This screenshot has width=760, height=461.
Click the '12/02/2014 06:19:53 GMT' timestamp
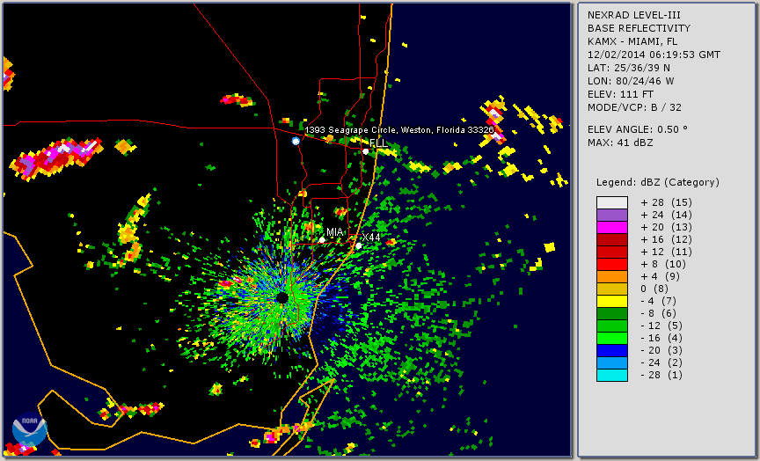coord(654,55)
